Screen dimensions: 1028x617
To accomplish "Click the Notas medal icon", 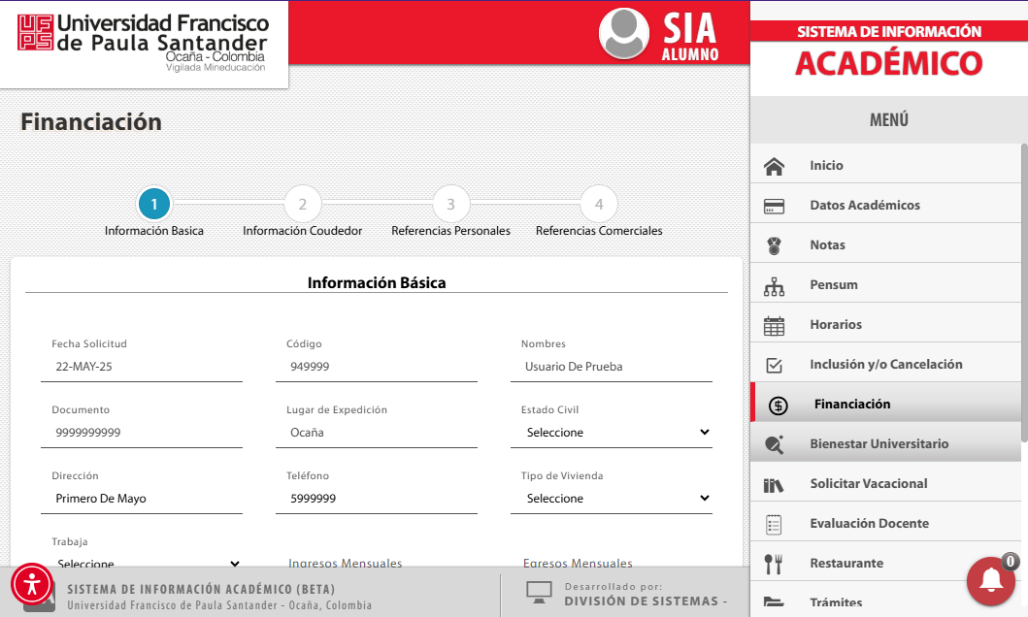I will click(774, 245).
